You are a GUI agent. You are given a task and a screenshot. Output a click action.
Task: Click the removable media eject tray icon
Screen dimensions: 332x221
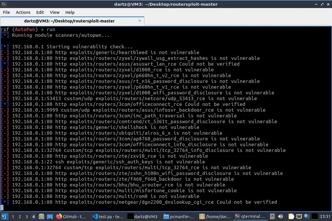(x=272, y=216)
